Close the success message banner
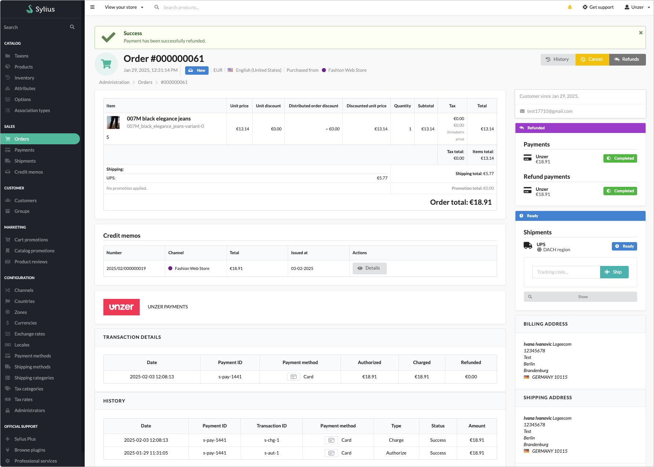 pyautogui.click(x=641, y=33)
